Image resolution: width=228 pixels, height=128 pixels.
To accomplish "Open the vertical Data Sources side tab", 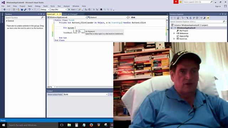I will [2, 17].
